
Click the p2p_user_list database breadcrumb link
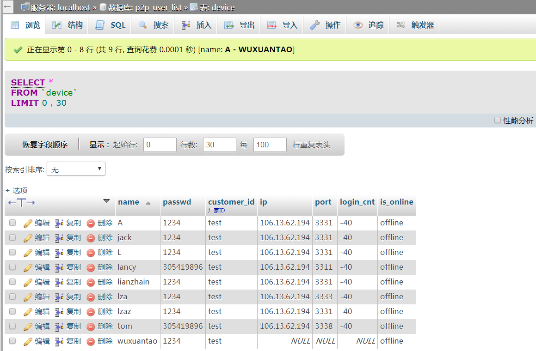click(x=158, y=7)
